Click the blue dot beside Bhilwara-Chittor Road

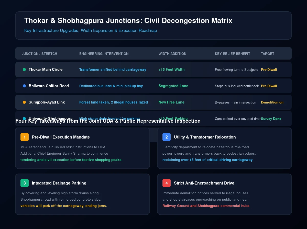pos(24,86)
